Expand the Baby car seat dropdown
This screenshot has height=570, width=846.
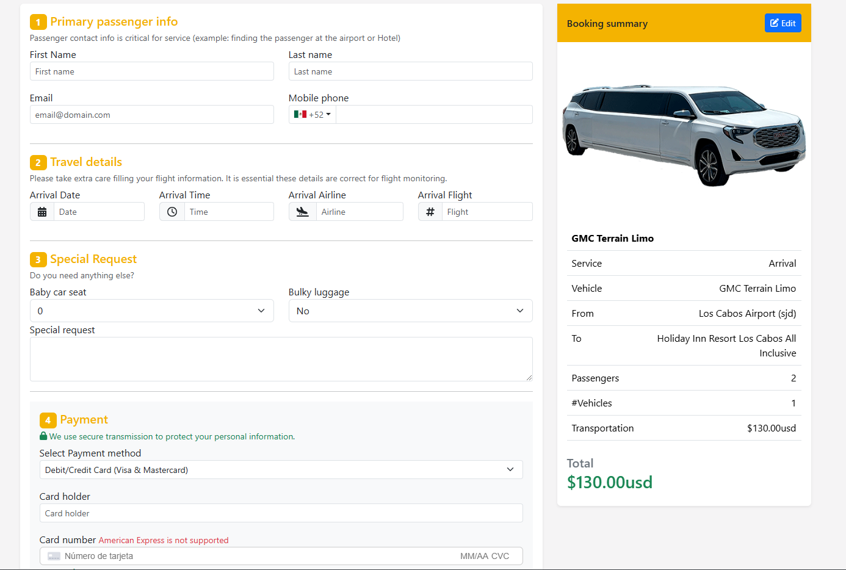point(151,311)
